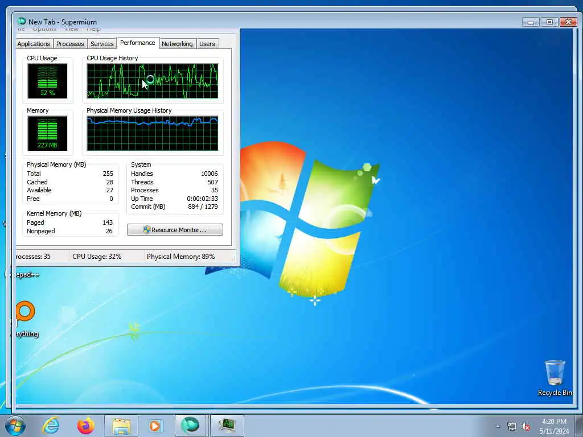Click the 'Handles' row value 10006

[210, 174]
